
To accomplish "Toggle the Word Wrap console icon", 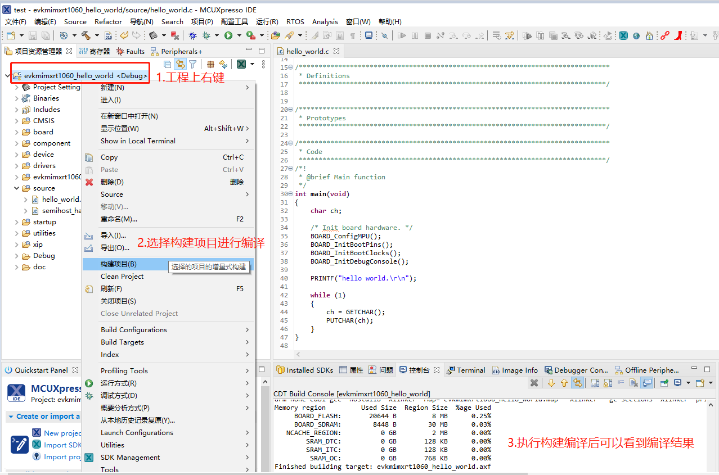I will [x=621, y=383].
